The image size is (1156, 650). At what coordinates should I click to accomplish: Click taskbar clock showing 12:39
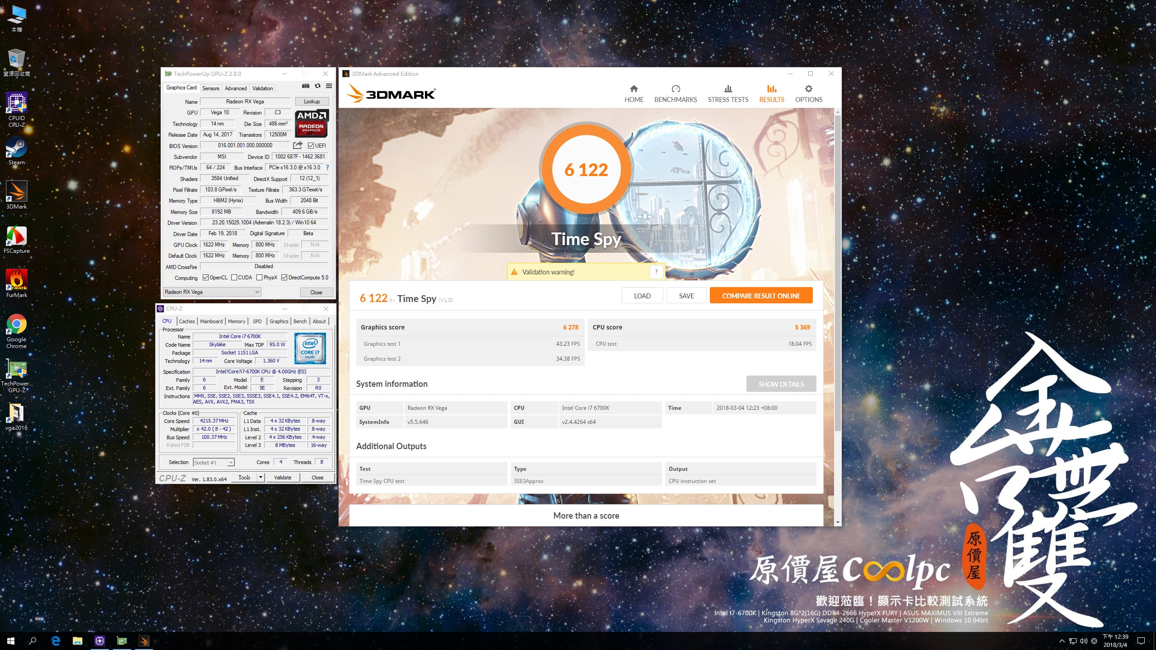(x=1115, y=641)
